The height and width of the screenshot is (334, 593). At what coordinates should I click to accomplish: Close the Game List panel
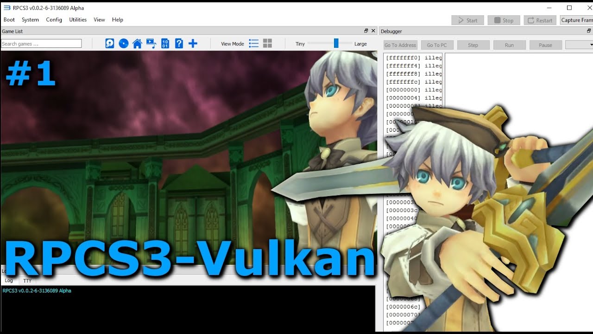pyautogui.click(x=373, y=31)
